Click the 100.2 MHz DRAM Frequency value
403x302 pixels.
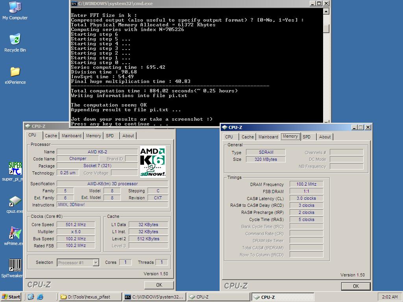tap(306, 184)
